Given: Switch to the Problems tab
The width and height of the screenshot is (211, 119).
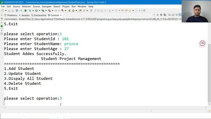Looking at the screenshot, I should click(x=11, y=15).
